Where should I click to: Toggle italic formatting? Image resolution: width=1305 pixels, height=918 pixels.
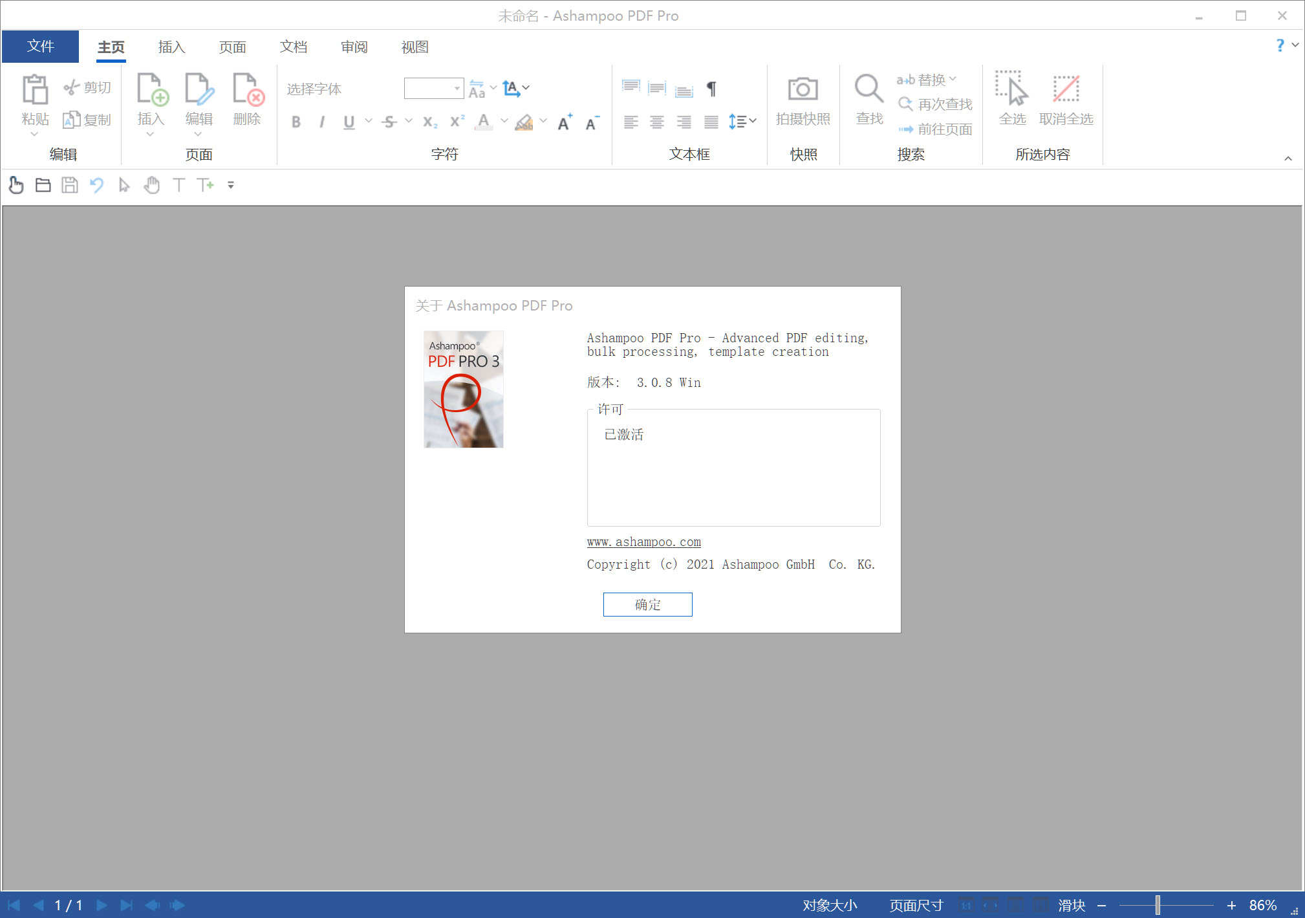322,122
